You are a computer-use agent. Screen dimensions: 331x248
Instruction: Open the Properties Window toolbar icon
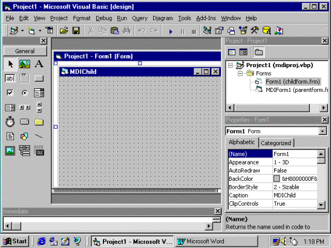pyautogui.click(x=219, y=31)
